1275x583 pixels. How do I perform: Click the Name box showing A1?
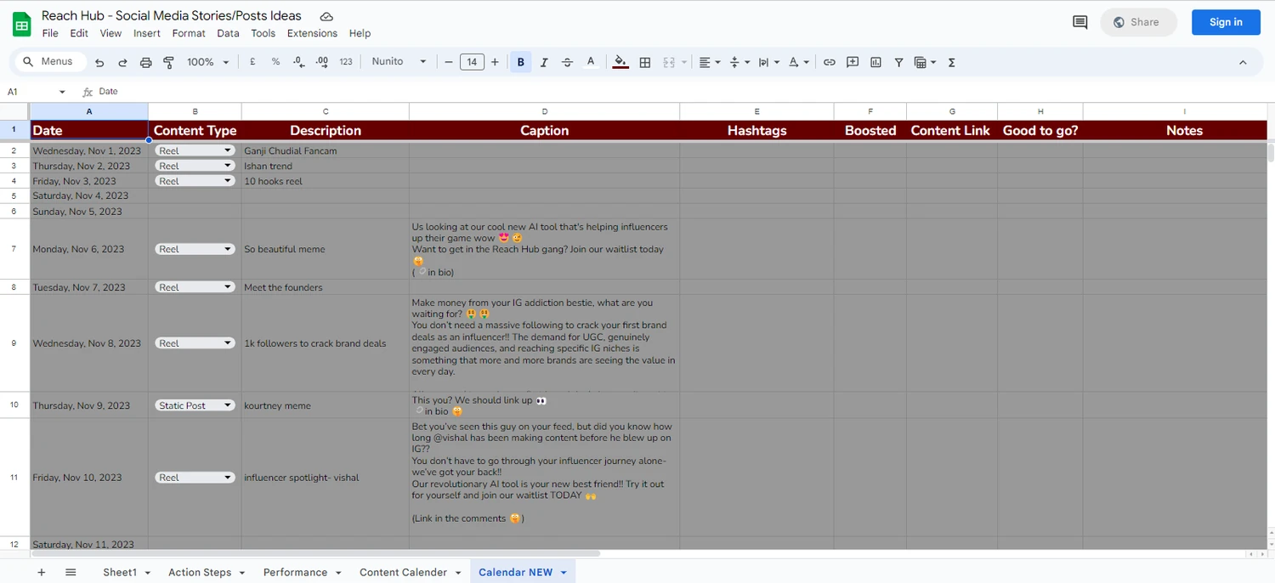tap(37, 92)
